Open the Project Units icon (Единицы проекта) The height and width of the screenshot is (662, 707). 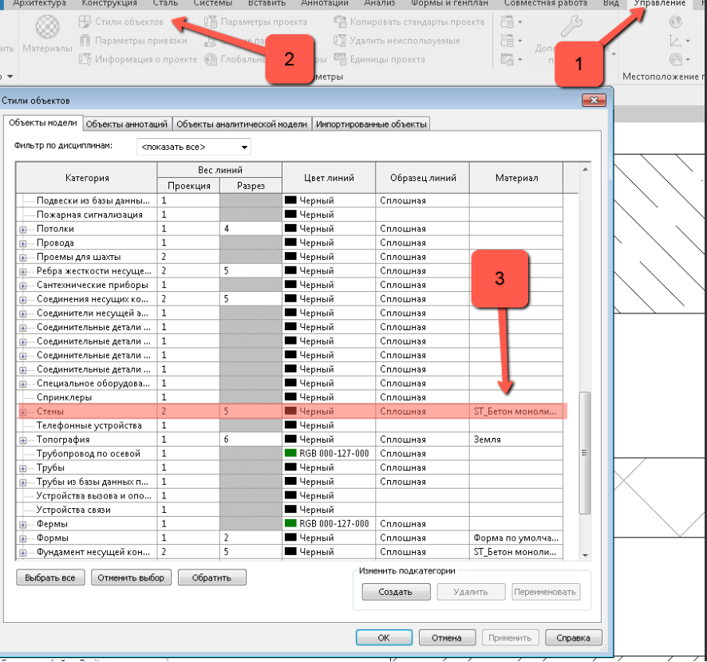pos(340,59)
